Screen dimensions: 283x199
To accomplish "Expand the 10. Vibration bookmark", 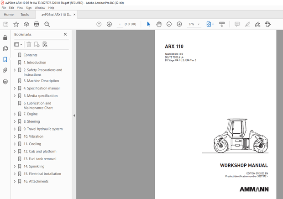I will click(x=15, y=136).
